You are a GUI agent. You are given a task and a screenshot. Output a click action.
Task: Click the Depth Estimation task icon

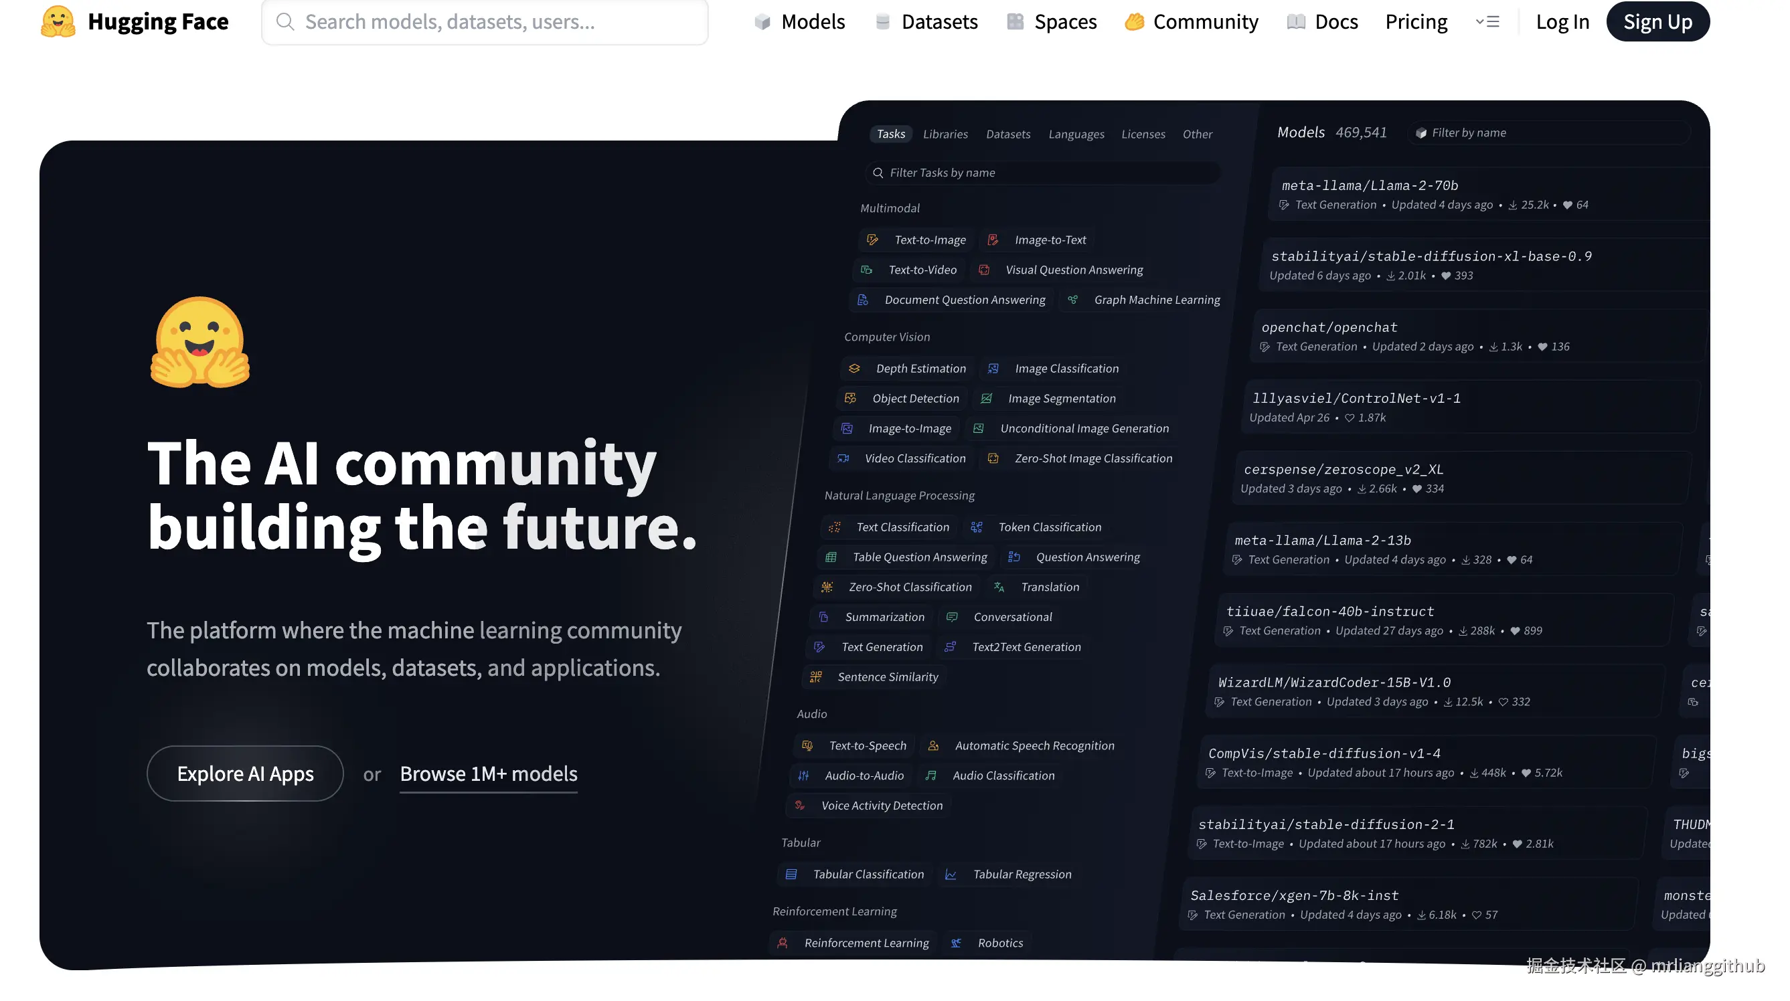point(854,368)
